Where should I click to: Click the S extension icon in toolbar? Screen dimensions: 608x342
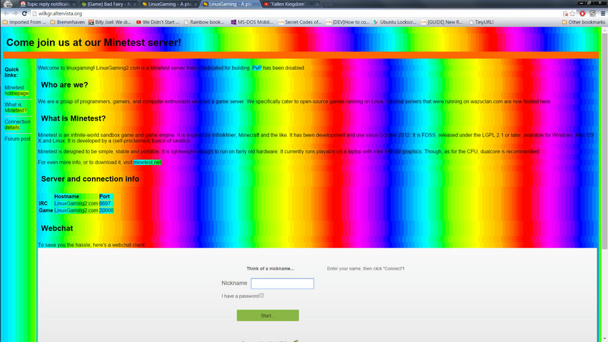coord(593,13)
